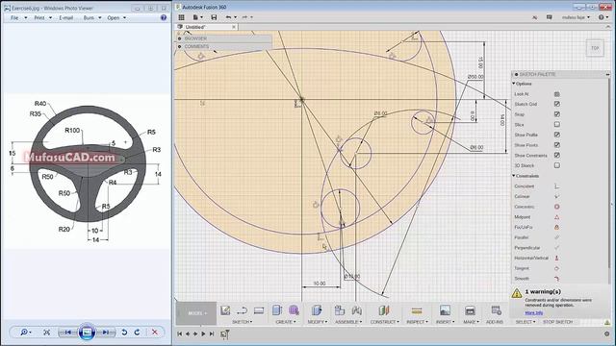Toggle the Show Profile checkbox
The image size is (616, 346).
coord(556,135)
